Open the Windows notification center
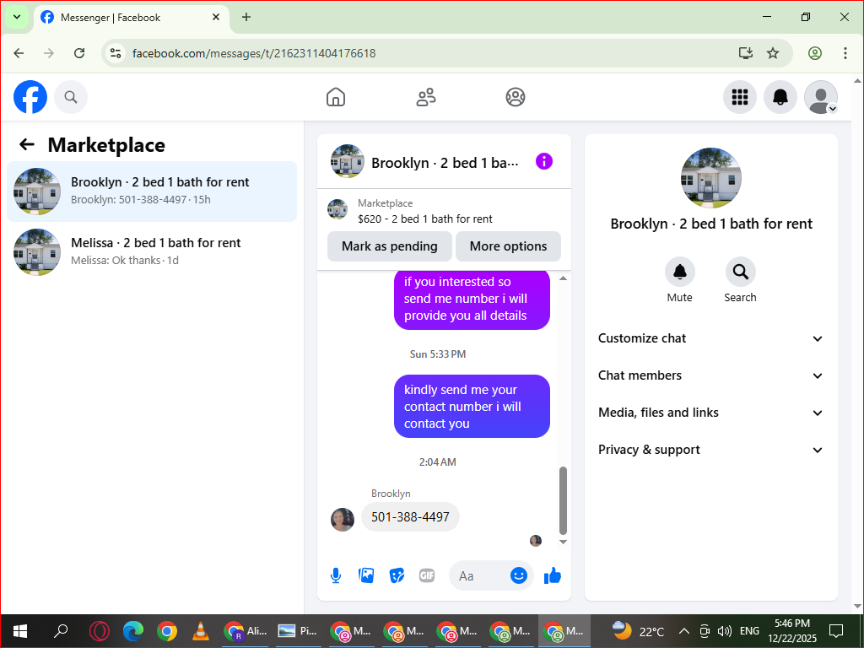This screenshot has height=648, width=864. [836, 630]
